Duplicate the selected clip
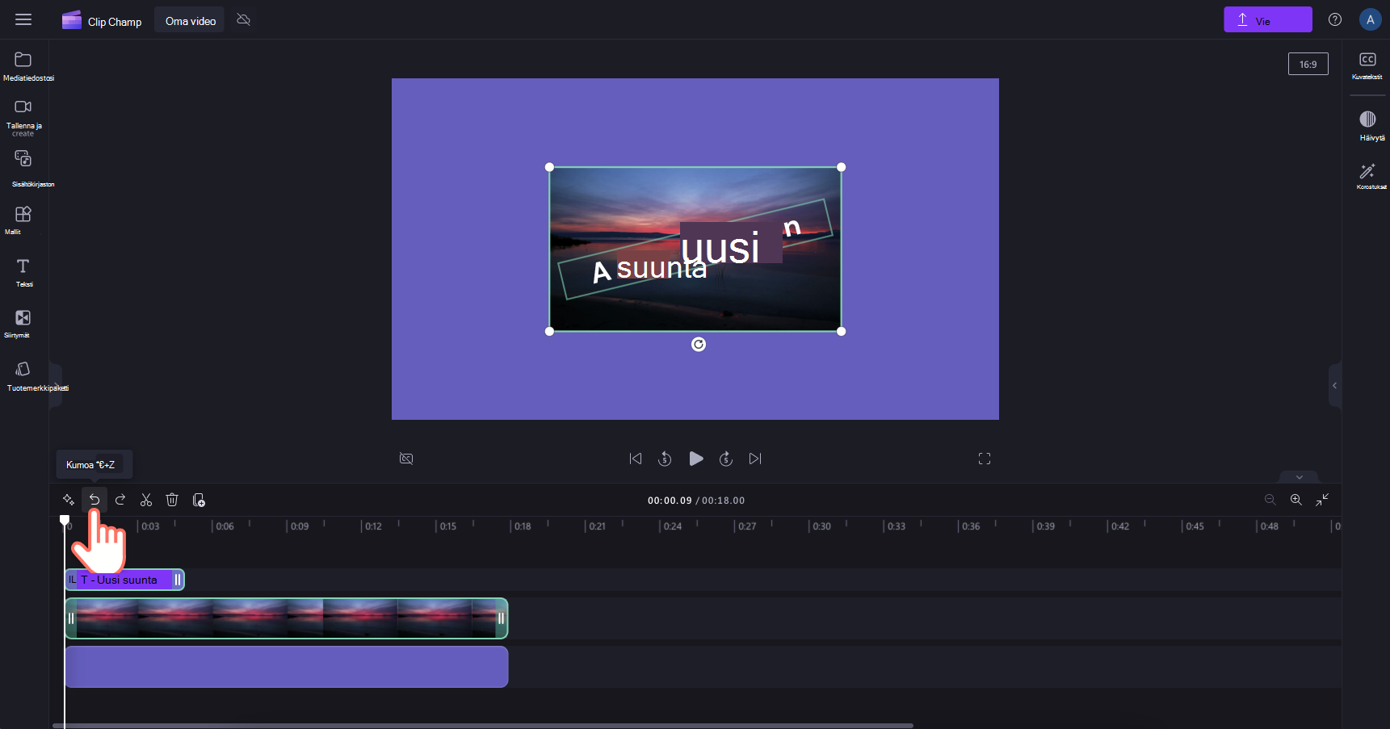 (x=199, y=500)
